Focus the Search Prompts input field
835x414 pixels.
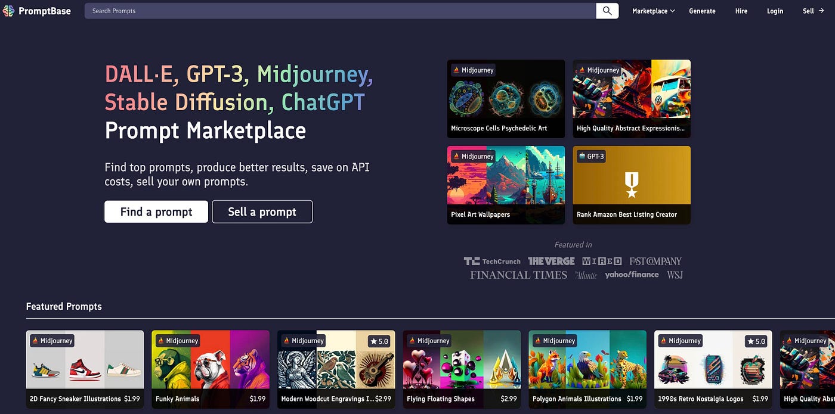(x=341, y=11)
